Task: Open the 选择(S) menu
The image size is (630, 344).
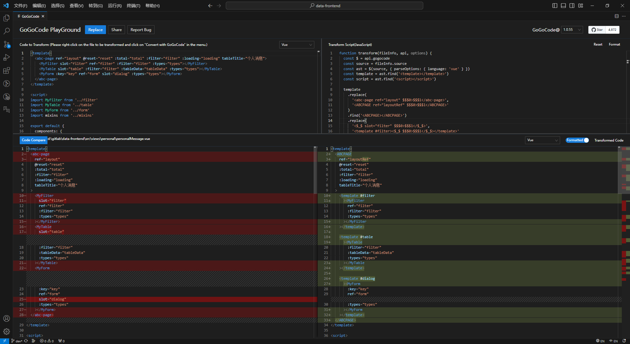Action: coord(58,6)
